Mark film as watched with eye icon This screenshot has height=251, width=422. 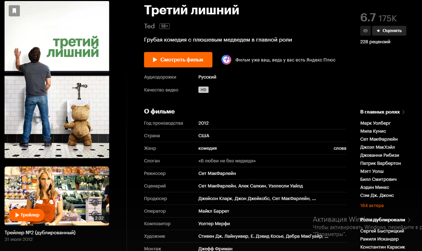pyautogui.click(x=365, y=31)
